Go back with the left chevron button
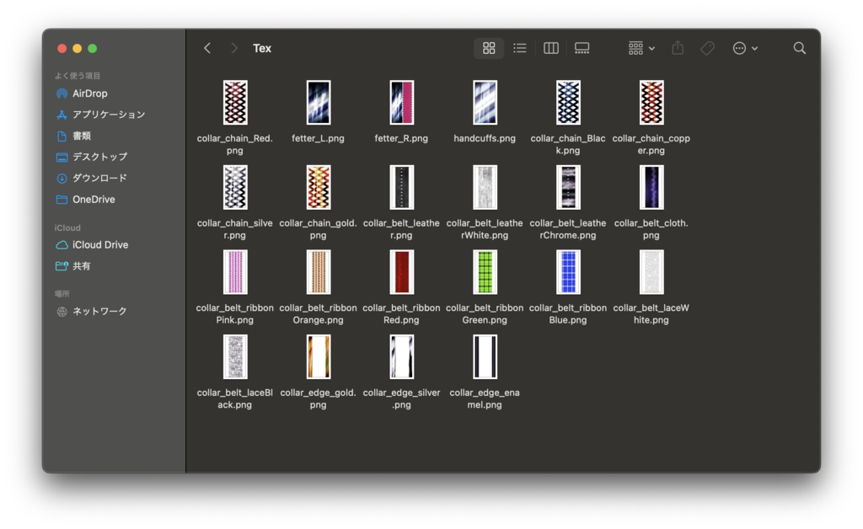Screen dimensions: 863x529 click(x=207, y=48)
